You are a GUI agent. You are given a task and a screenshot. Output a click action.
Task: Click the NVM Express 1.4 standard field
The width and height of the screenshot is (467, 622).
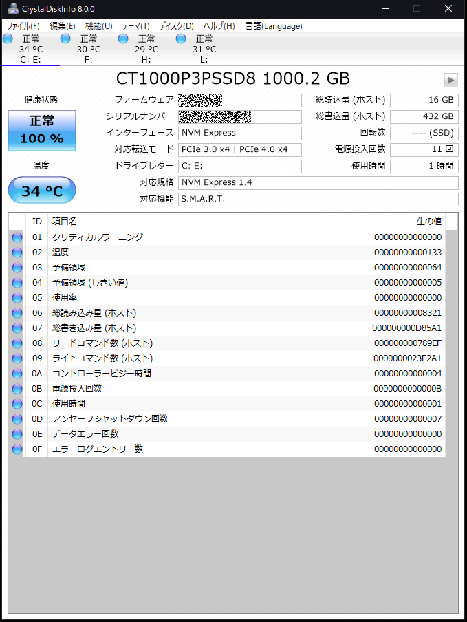318,183
